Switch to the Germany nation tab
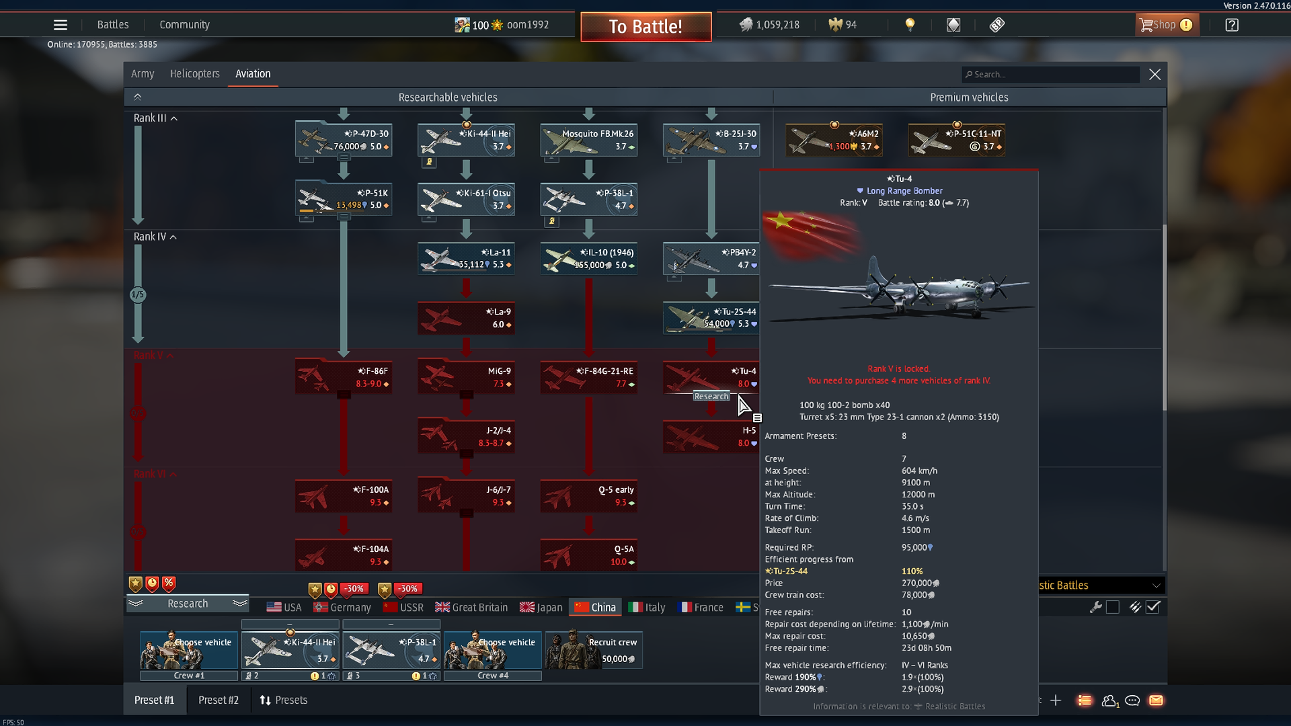1291x726 pixels. (342, 608)
